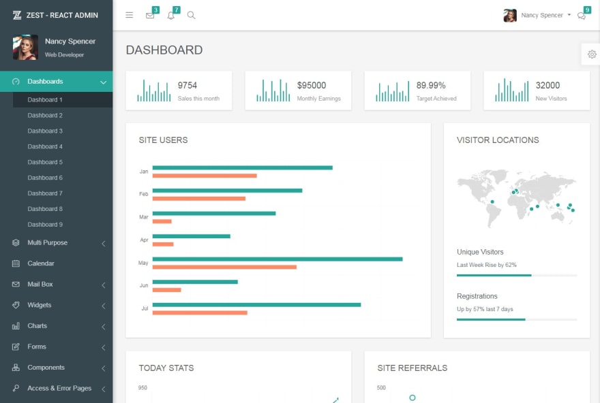This screenshot has width=600, height=403.
Task: Open the chat bubbles icon in header
Action: coord(582,16)
